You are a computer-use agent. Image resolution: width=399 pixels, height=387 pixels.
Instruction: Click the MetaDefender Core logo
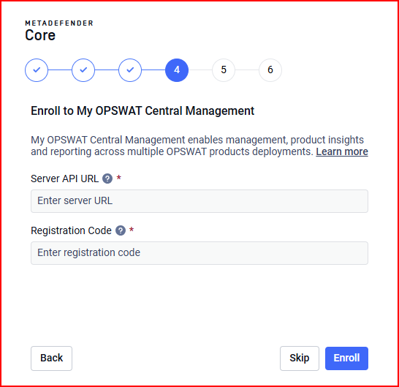tap(59, 31)
